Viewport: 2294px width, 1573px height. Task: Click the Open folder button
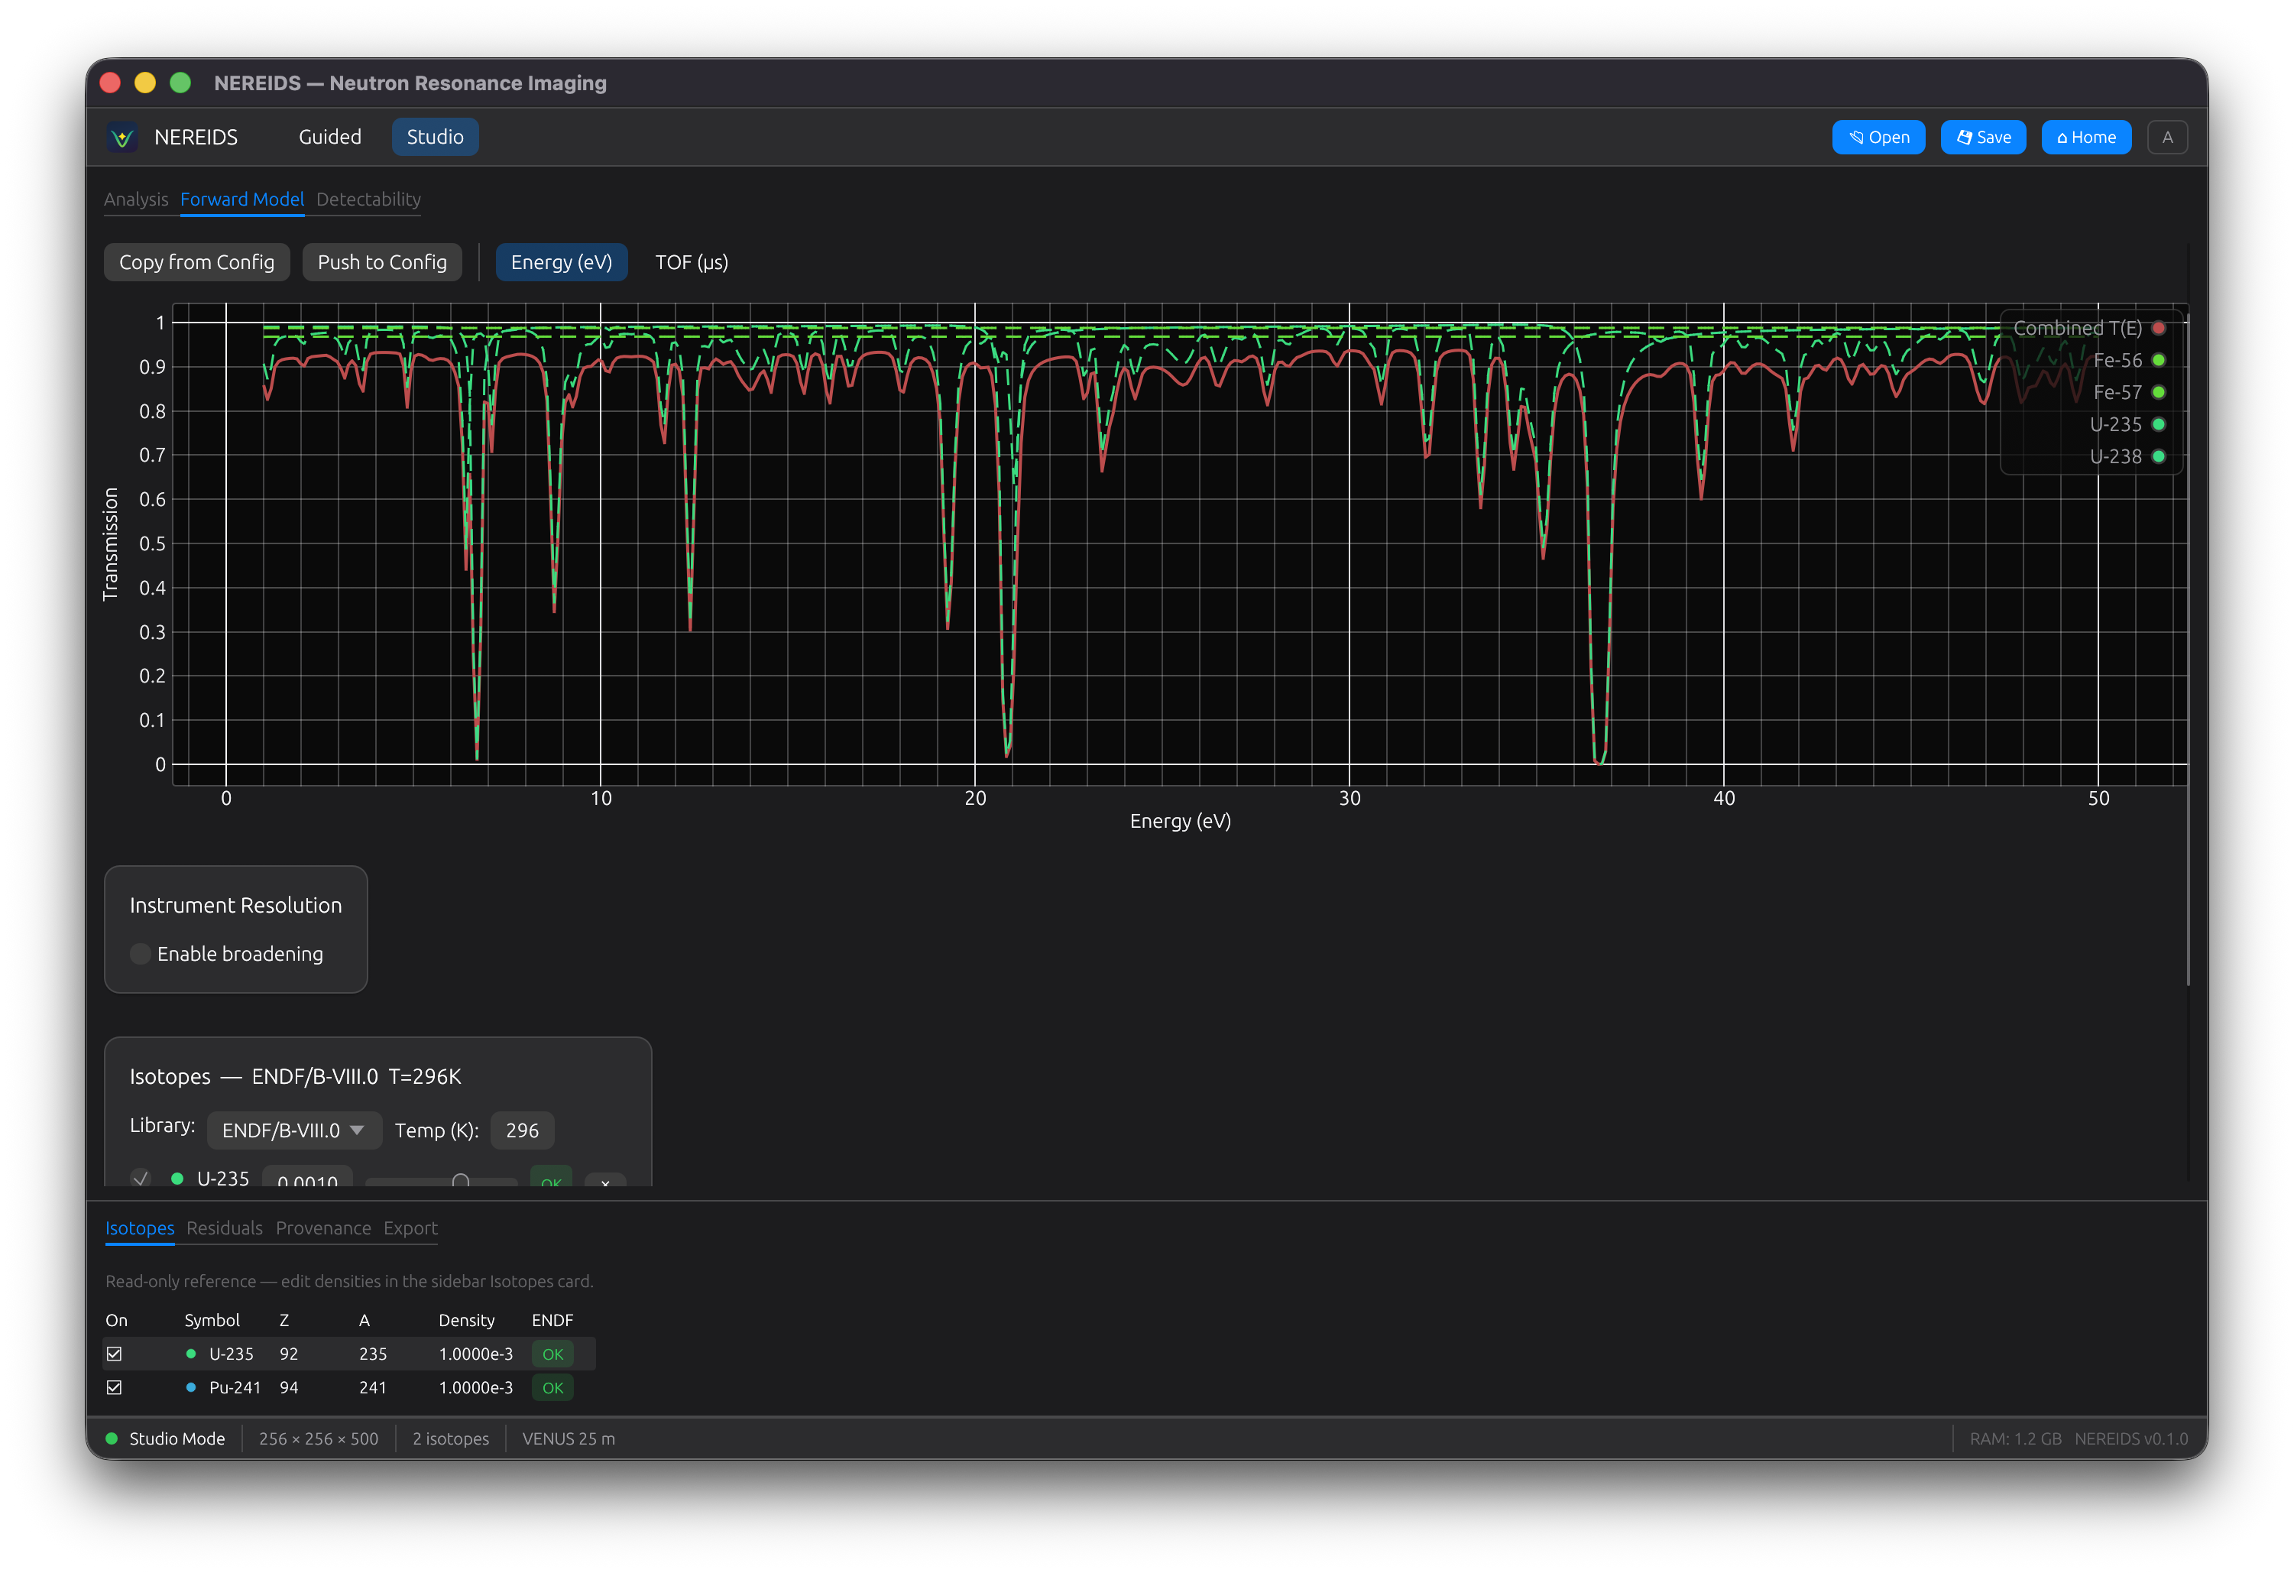(1878, 138)
